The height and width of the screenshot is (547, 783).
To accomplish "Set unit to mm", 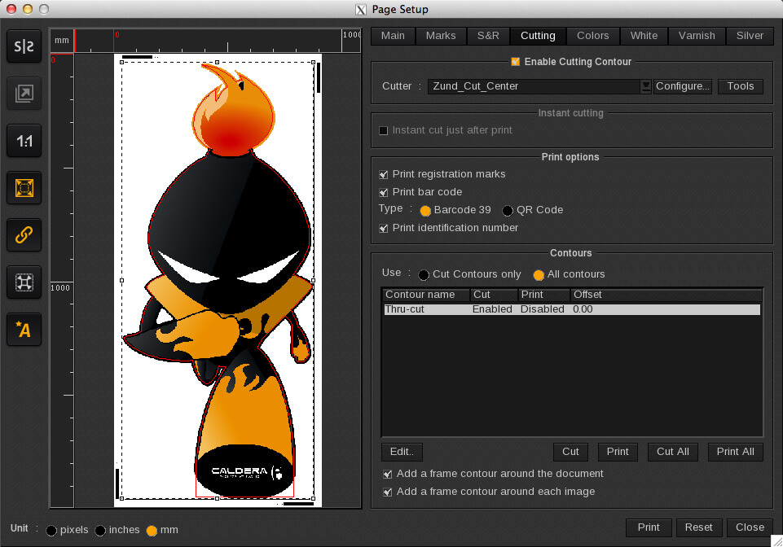I will click(x=152, y=531).
